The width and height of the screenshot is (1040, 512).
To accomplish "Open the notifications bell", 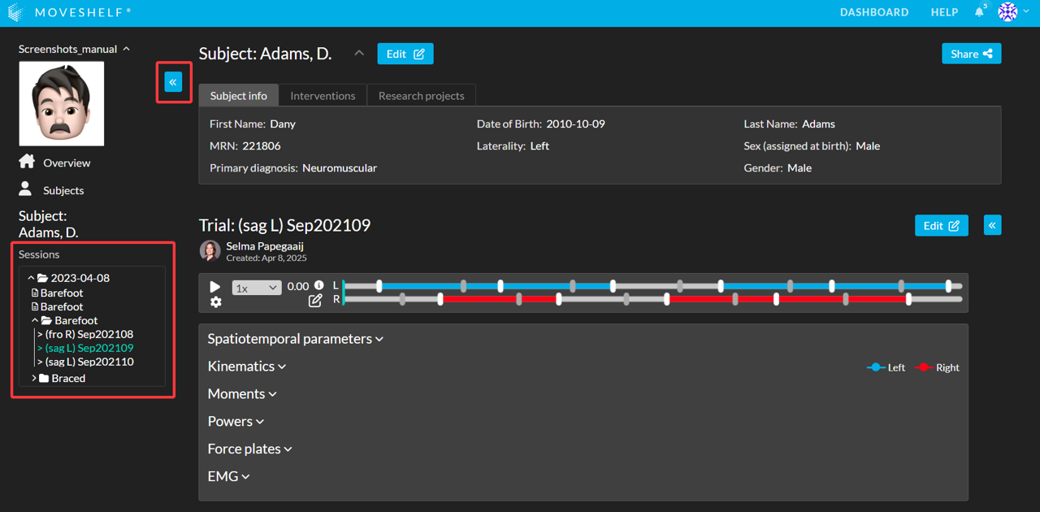I will [979, 12].
